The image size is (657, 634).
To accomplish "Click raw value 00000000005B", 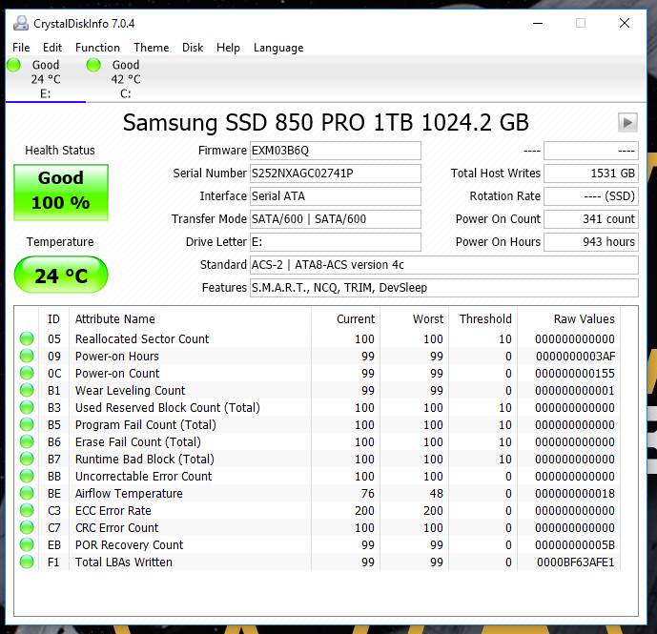I will click(x=575, y=544).
